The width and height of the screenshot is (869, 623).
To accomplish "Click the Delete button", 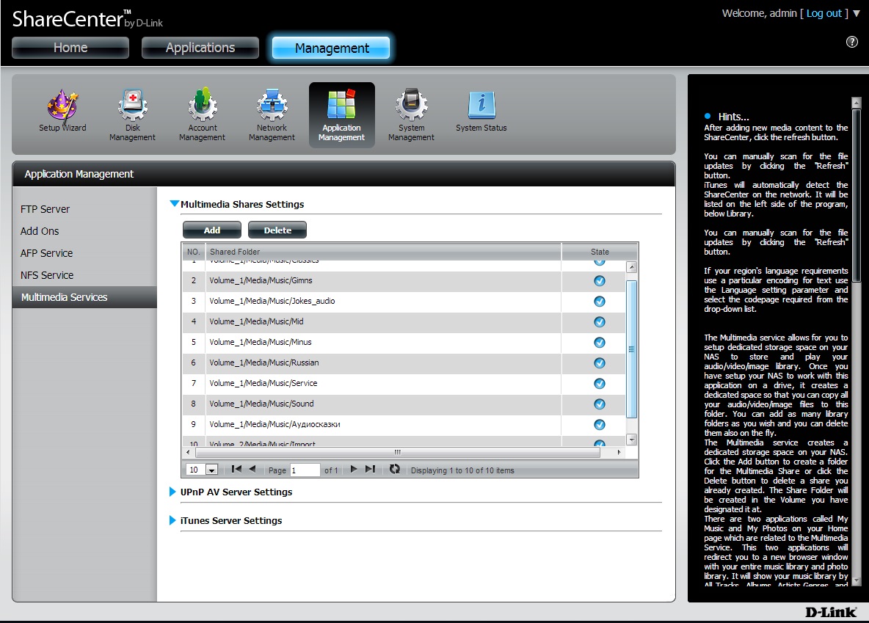I will [277, 230].
